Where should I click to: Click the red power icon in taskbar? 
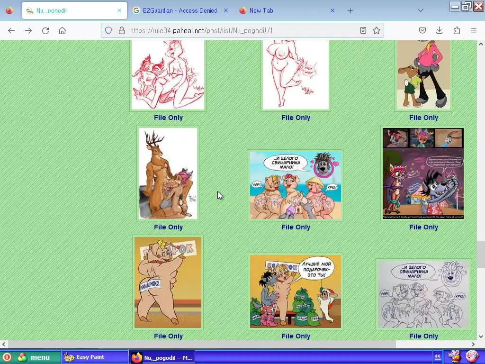[x=7, y=357]
